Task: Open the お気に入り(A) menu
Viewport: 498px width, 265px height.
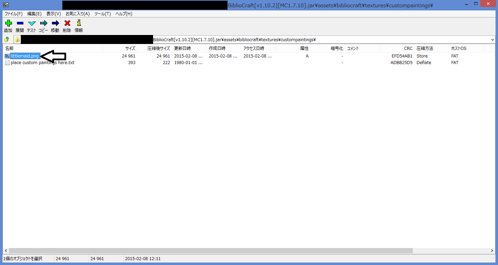Action: (78, 14)
